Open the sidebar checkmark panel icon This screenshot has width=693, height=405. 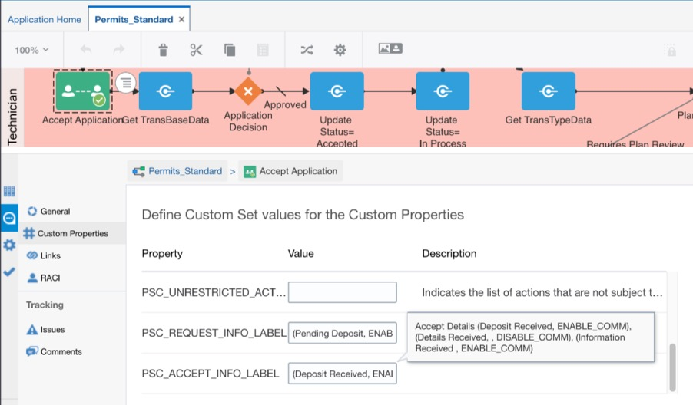point(9,272)
